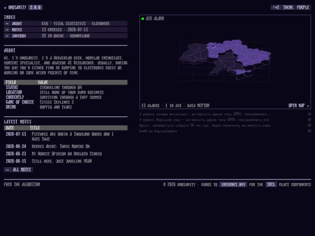Click the green Air Alarm status dot
315x236 pixels.
pyautogui.click(x=143, y=19)
